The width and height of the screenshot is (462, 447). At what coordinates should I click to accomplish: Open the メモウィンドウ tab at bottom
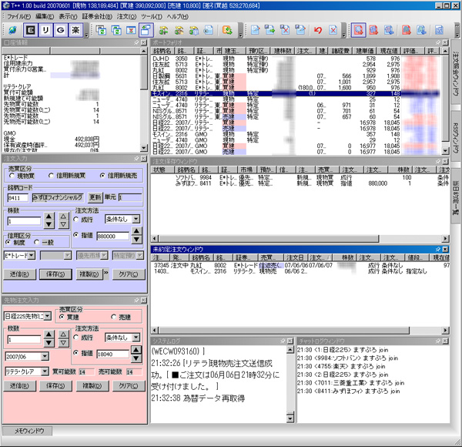pyautogui.click(x=29, y=431)
